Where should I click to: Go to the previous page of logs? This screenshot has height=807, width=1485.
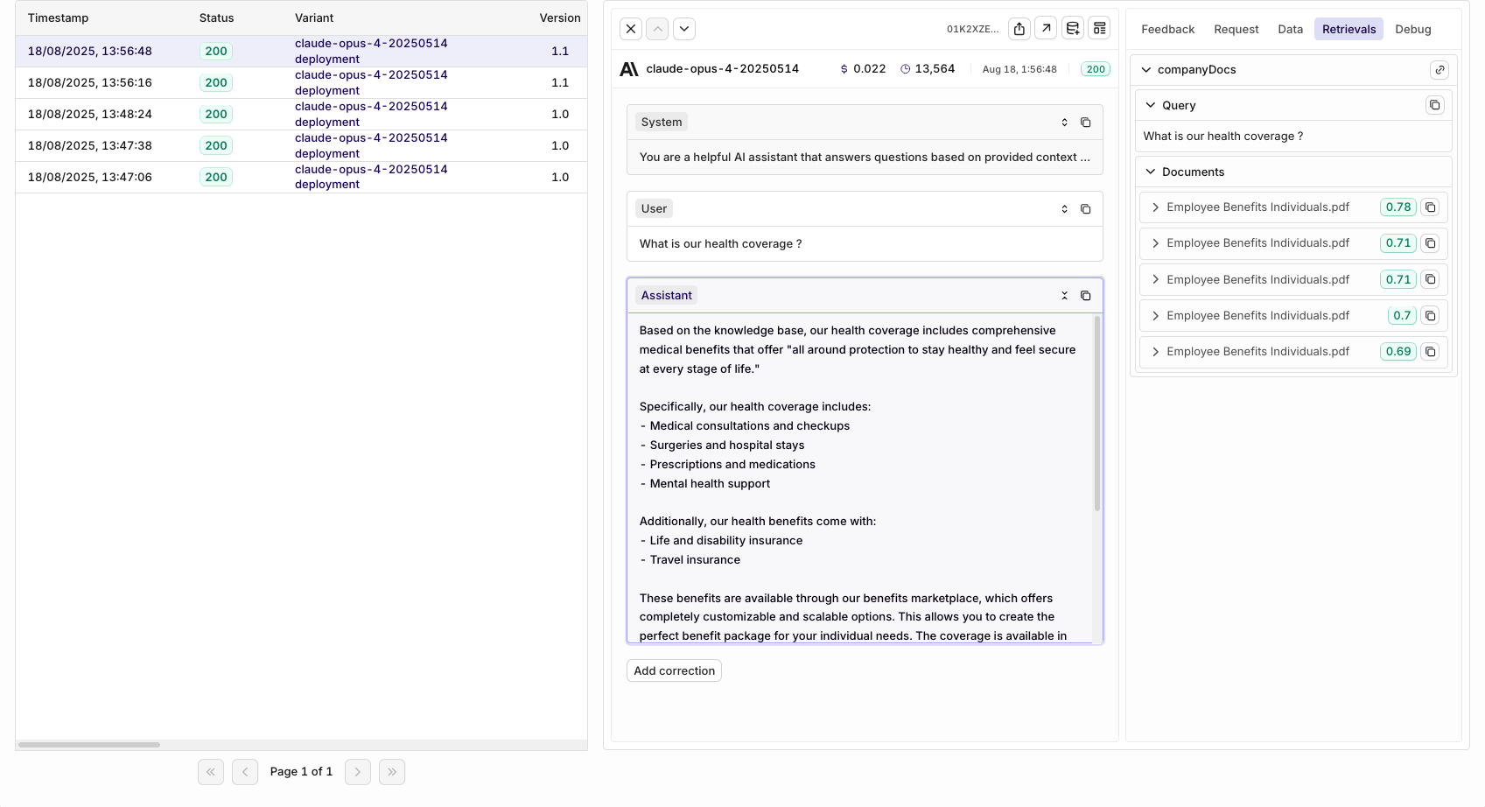(x=245, y=772)
